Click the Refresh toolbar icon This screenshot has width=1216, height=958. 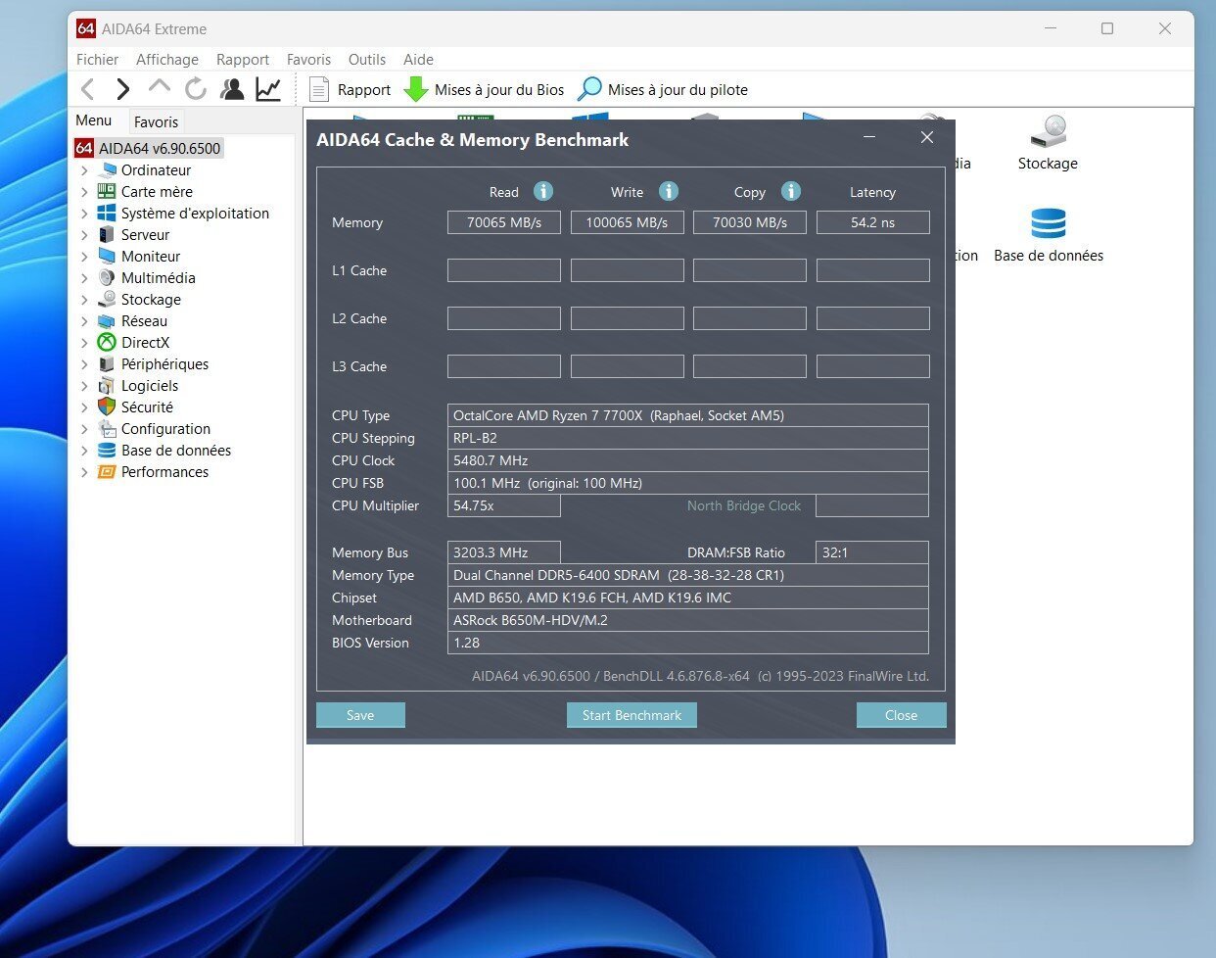coord(196,89)
